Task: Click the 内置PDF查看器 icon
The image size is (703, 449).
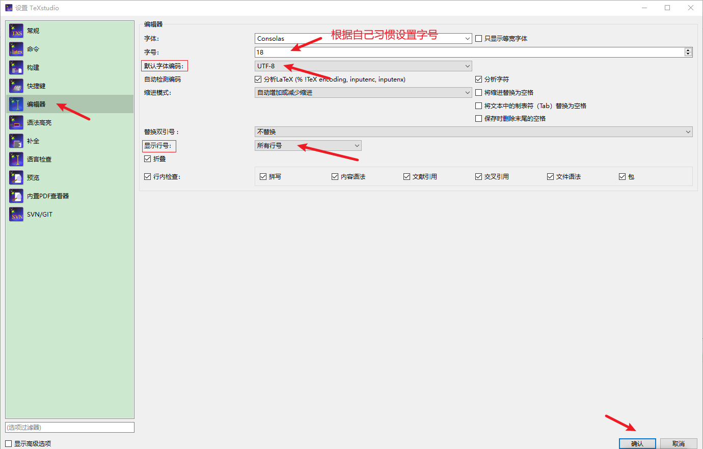Action: (16, 196)
